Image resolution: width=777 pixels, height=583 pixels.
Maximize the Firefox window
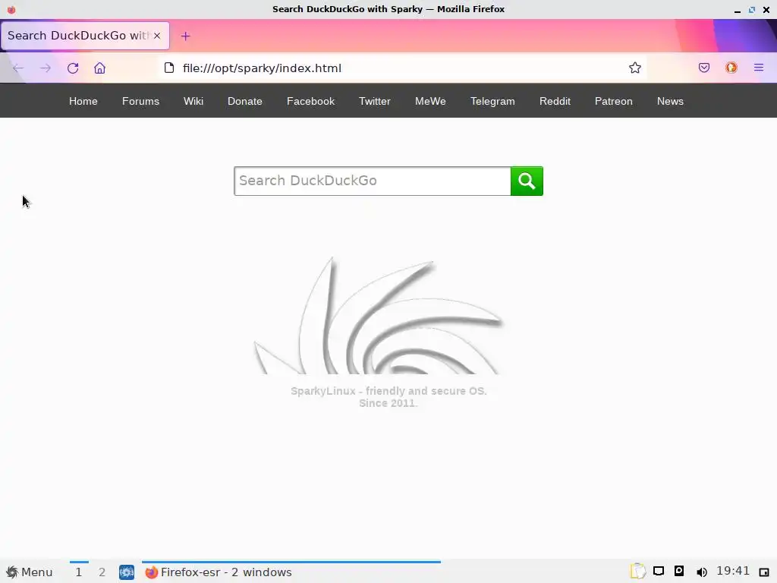coord(752,9)
